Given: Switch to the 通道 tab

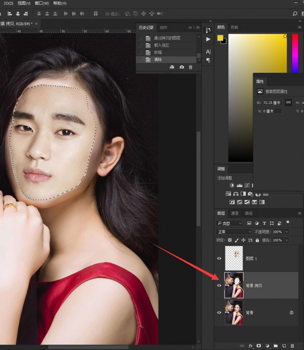Looking at the screenshot, I should click(235, 213).
